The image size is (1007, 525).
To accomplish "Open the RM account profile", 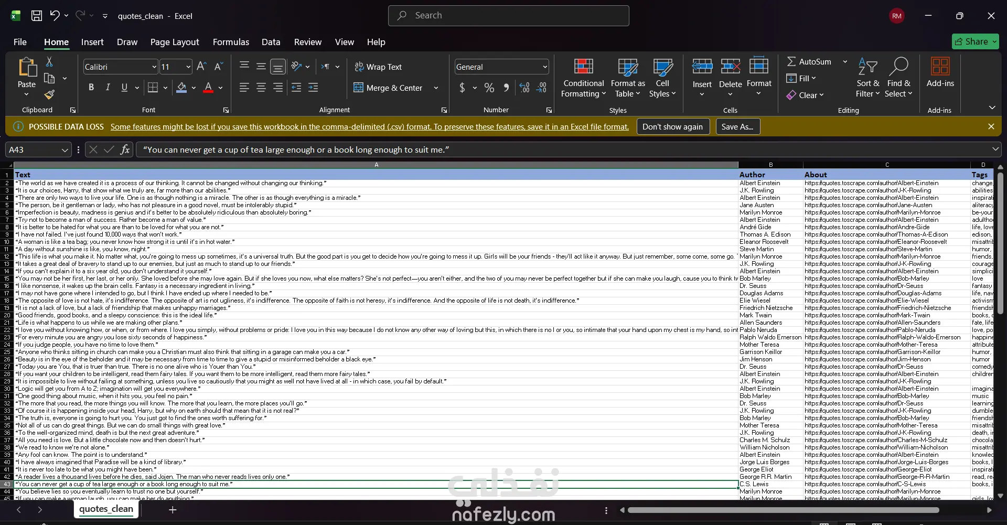I will [x=897, y=16].
